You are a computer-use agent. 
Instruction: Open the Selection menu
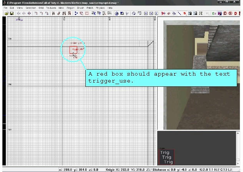[31, 8]
